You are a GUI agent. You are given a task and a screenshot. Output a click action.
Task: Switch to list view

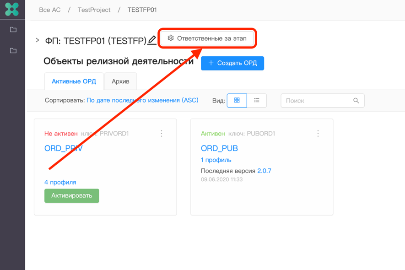[257, 101]
